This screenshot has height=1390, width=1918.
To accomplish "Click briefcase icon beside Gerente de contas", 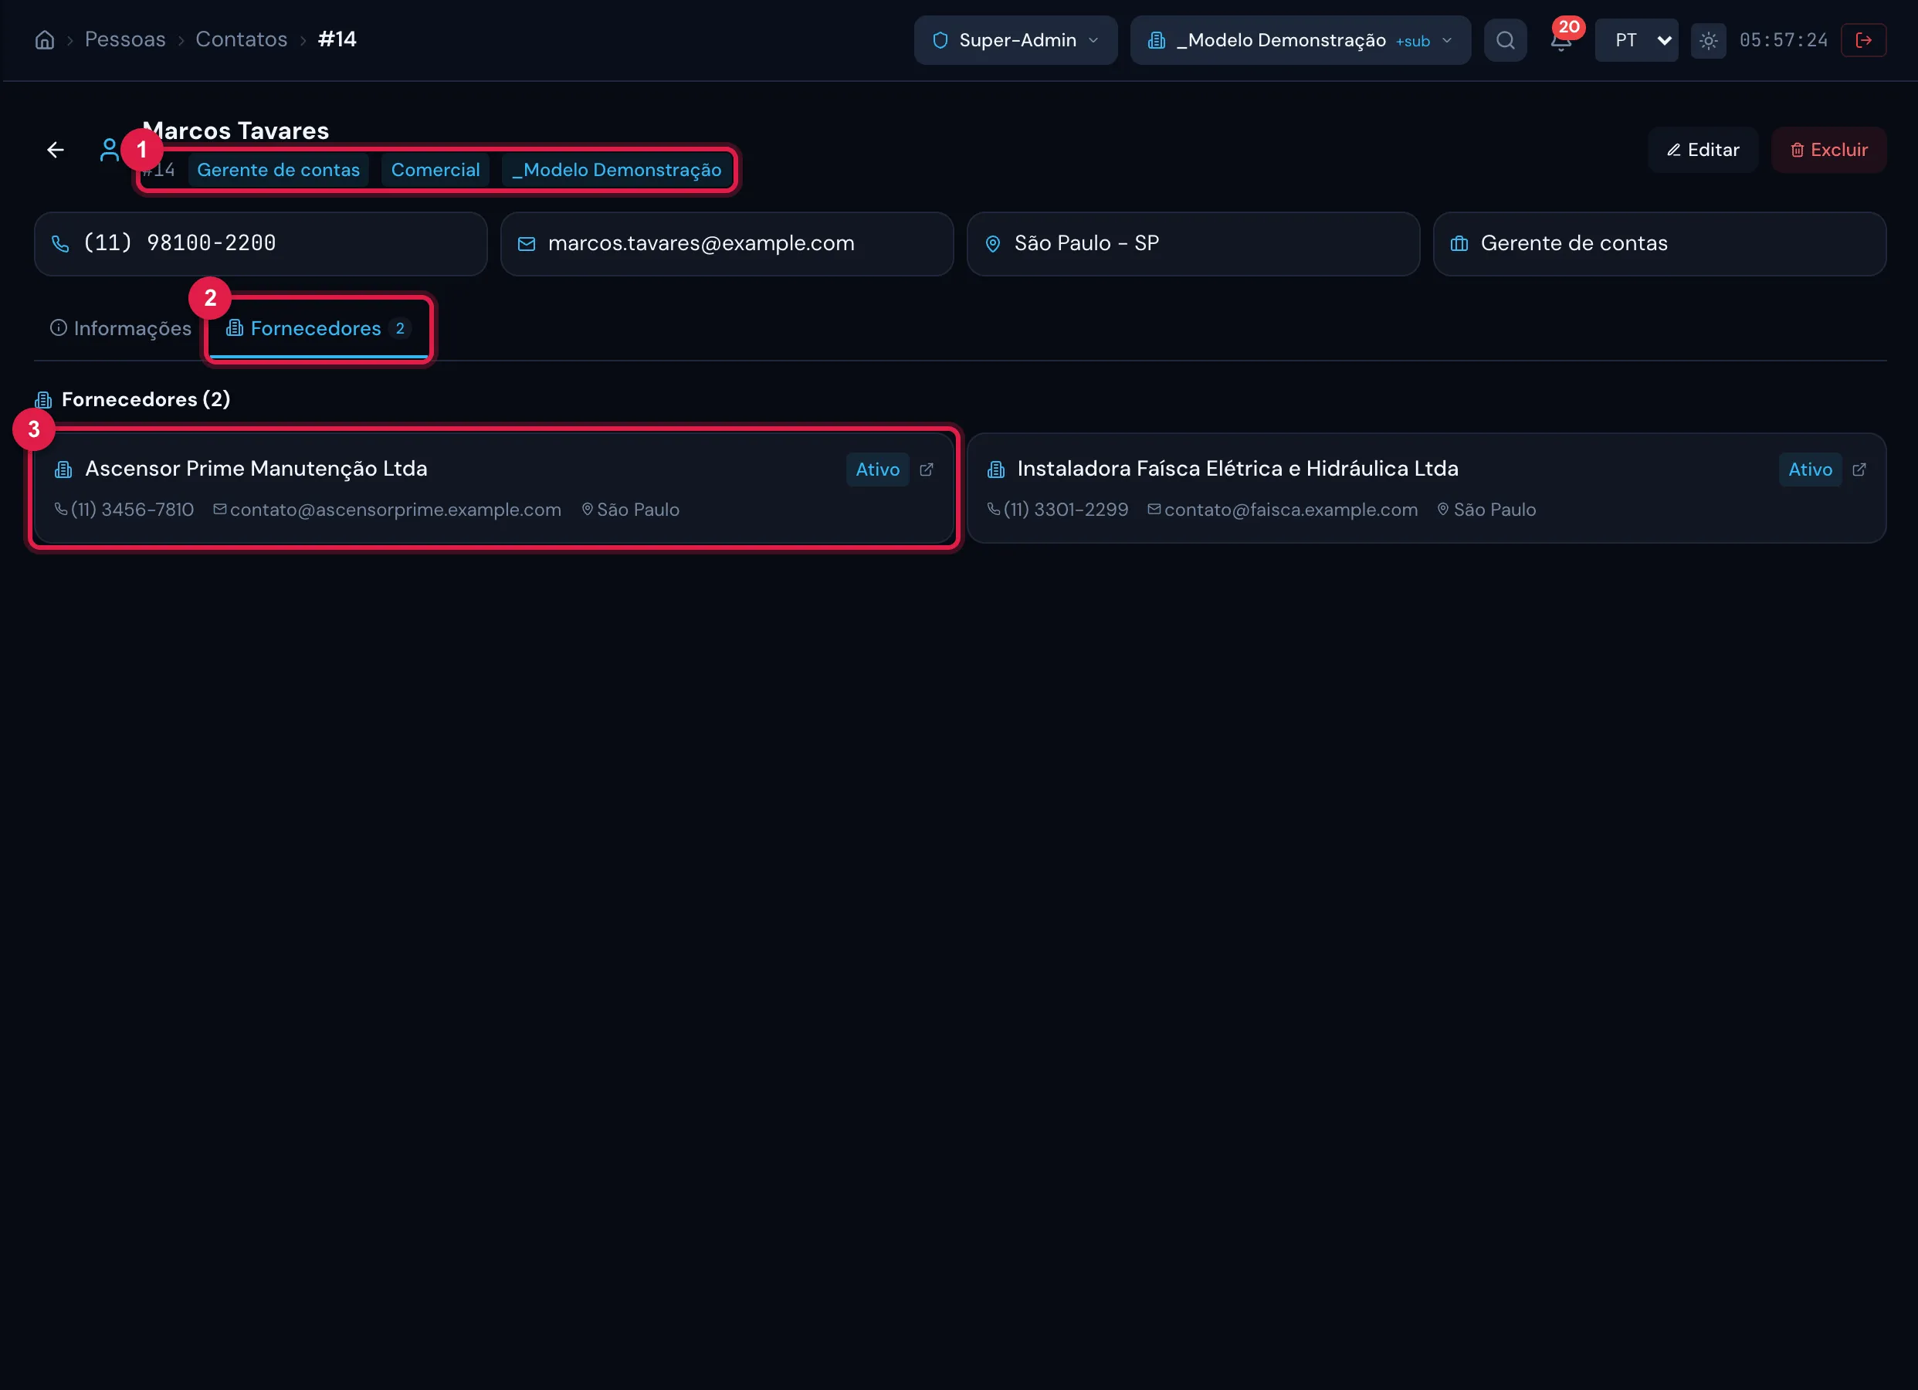I will coord(1459,244).
